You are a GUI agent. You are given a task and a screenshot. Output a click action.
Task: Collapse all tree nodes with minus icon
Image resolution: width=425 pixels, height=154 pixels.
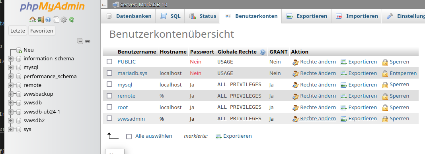pos(80,41)
